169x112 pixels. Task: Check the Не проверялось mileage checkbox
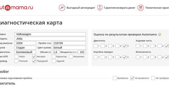(x=153, y=78)
